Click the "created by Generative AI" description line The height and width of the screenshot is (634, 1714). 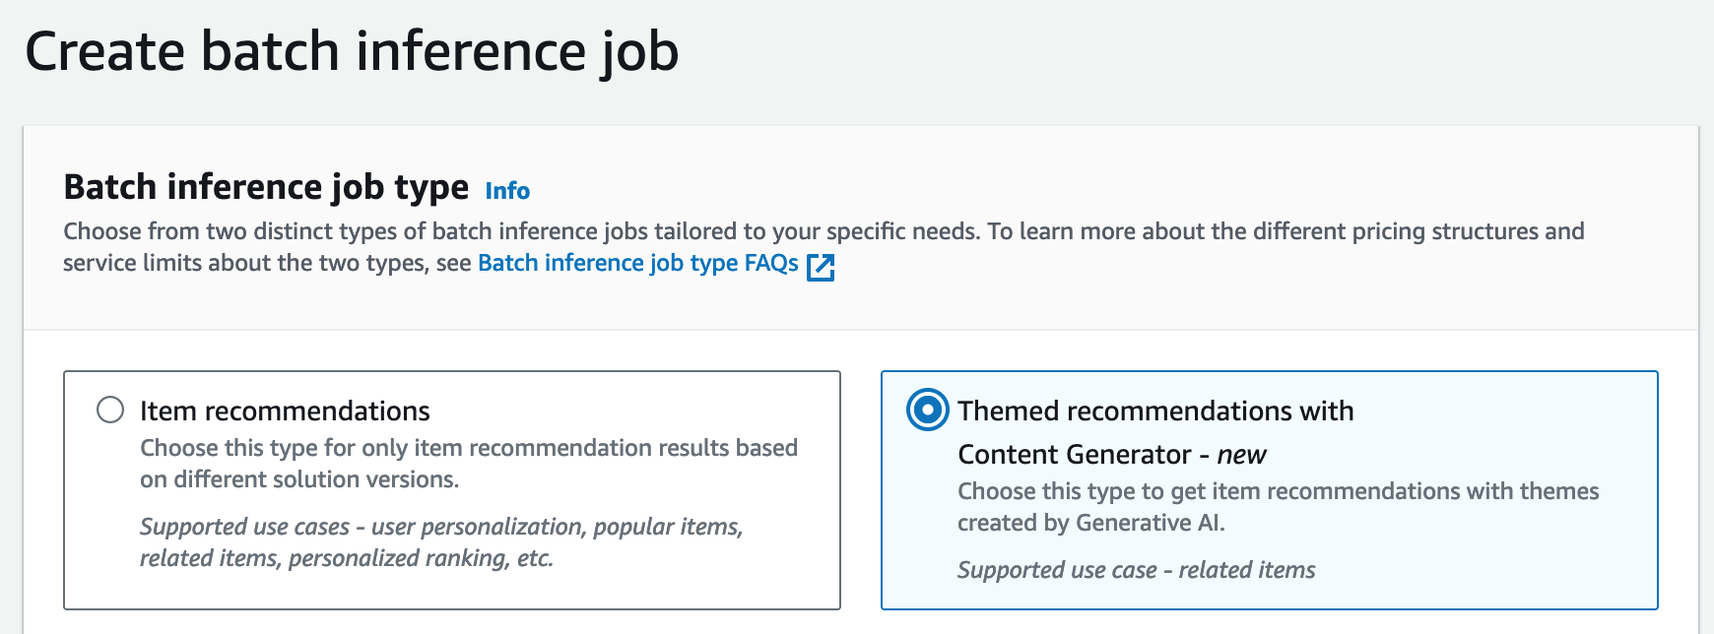point(1090,523)
